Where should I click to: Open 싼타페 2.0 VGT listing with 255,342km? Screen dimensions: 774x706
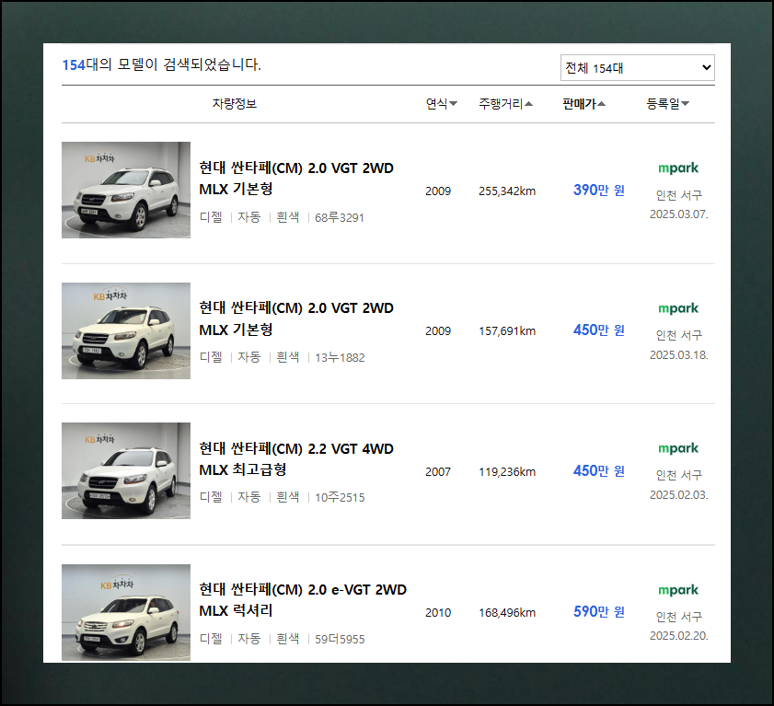point(296,179)
